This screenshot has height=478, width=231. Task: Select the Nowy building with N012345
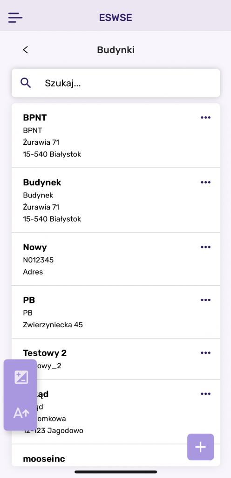(115, 259)
